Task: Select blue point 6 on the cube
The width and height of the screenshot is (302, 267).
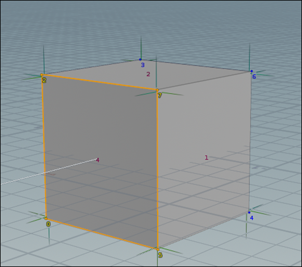Action: pos(252,71)
